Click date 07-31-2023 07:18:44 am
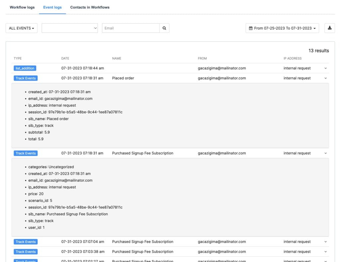Screen dimensions: 340x262 click(83, 68)
